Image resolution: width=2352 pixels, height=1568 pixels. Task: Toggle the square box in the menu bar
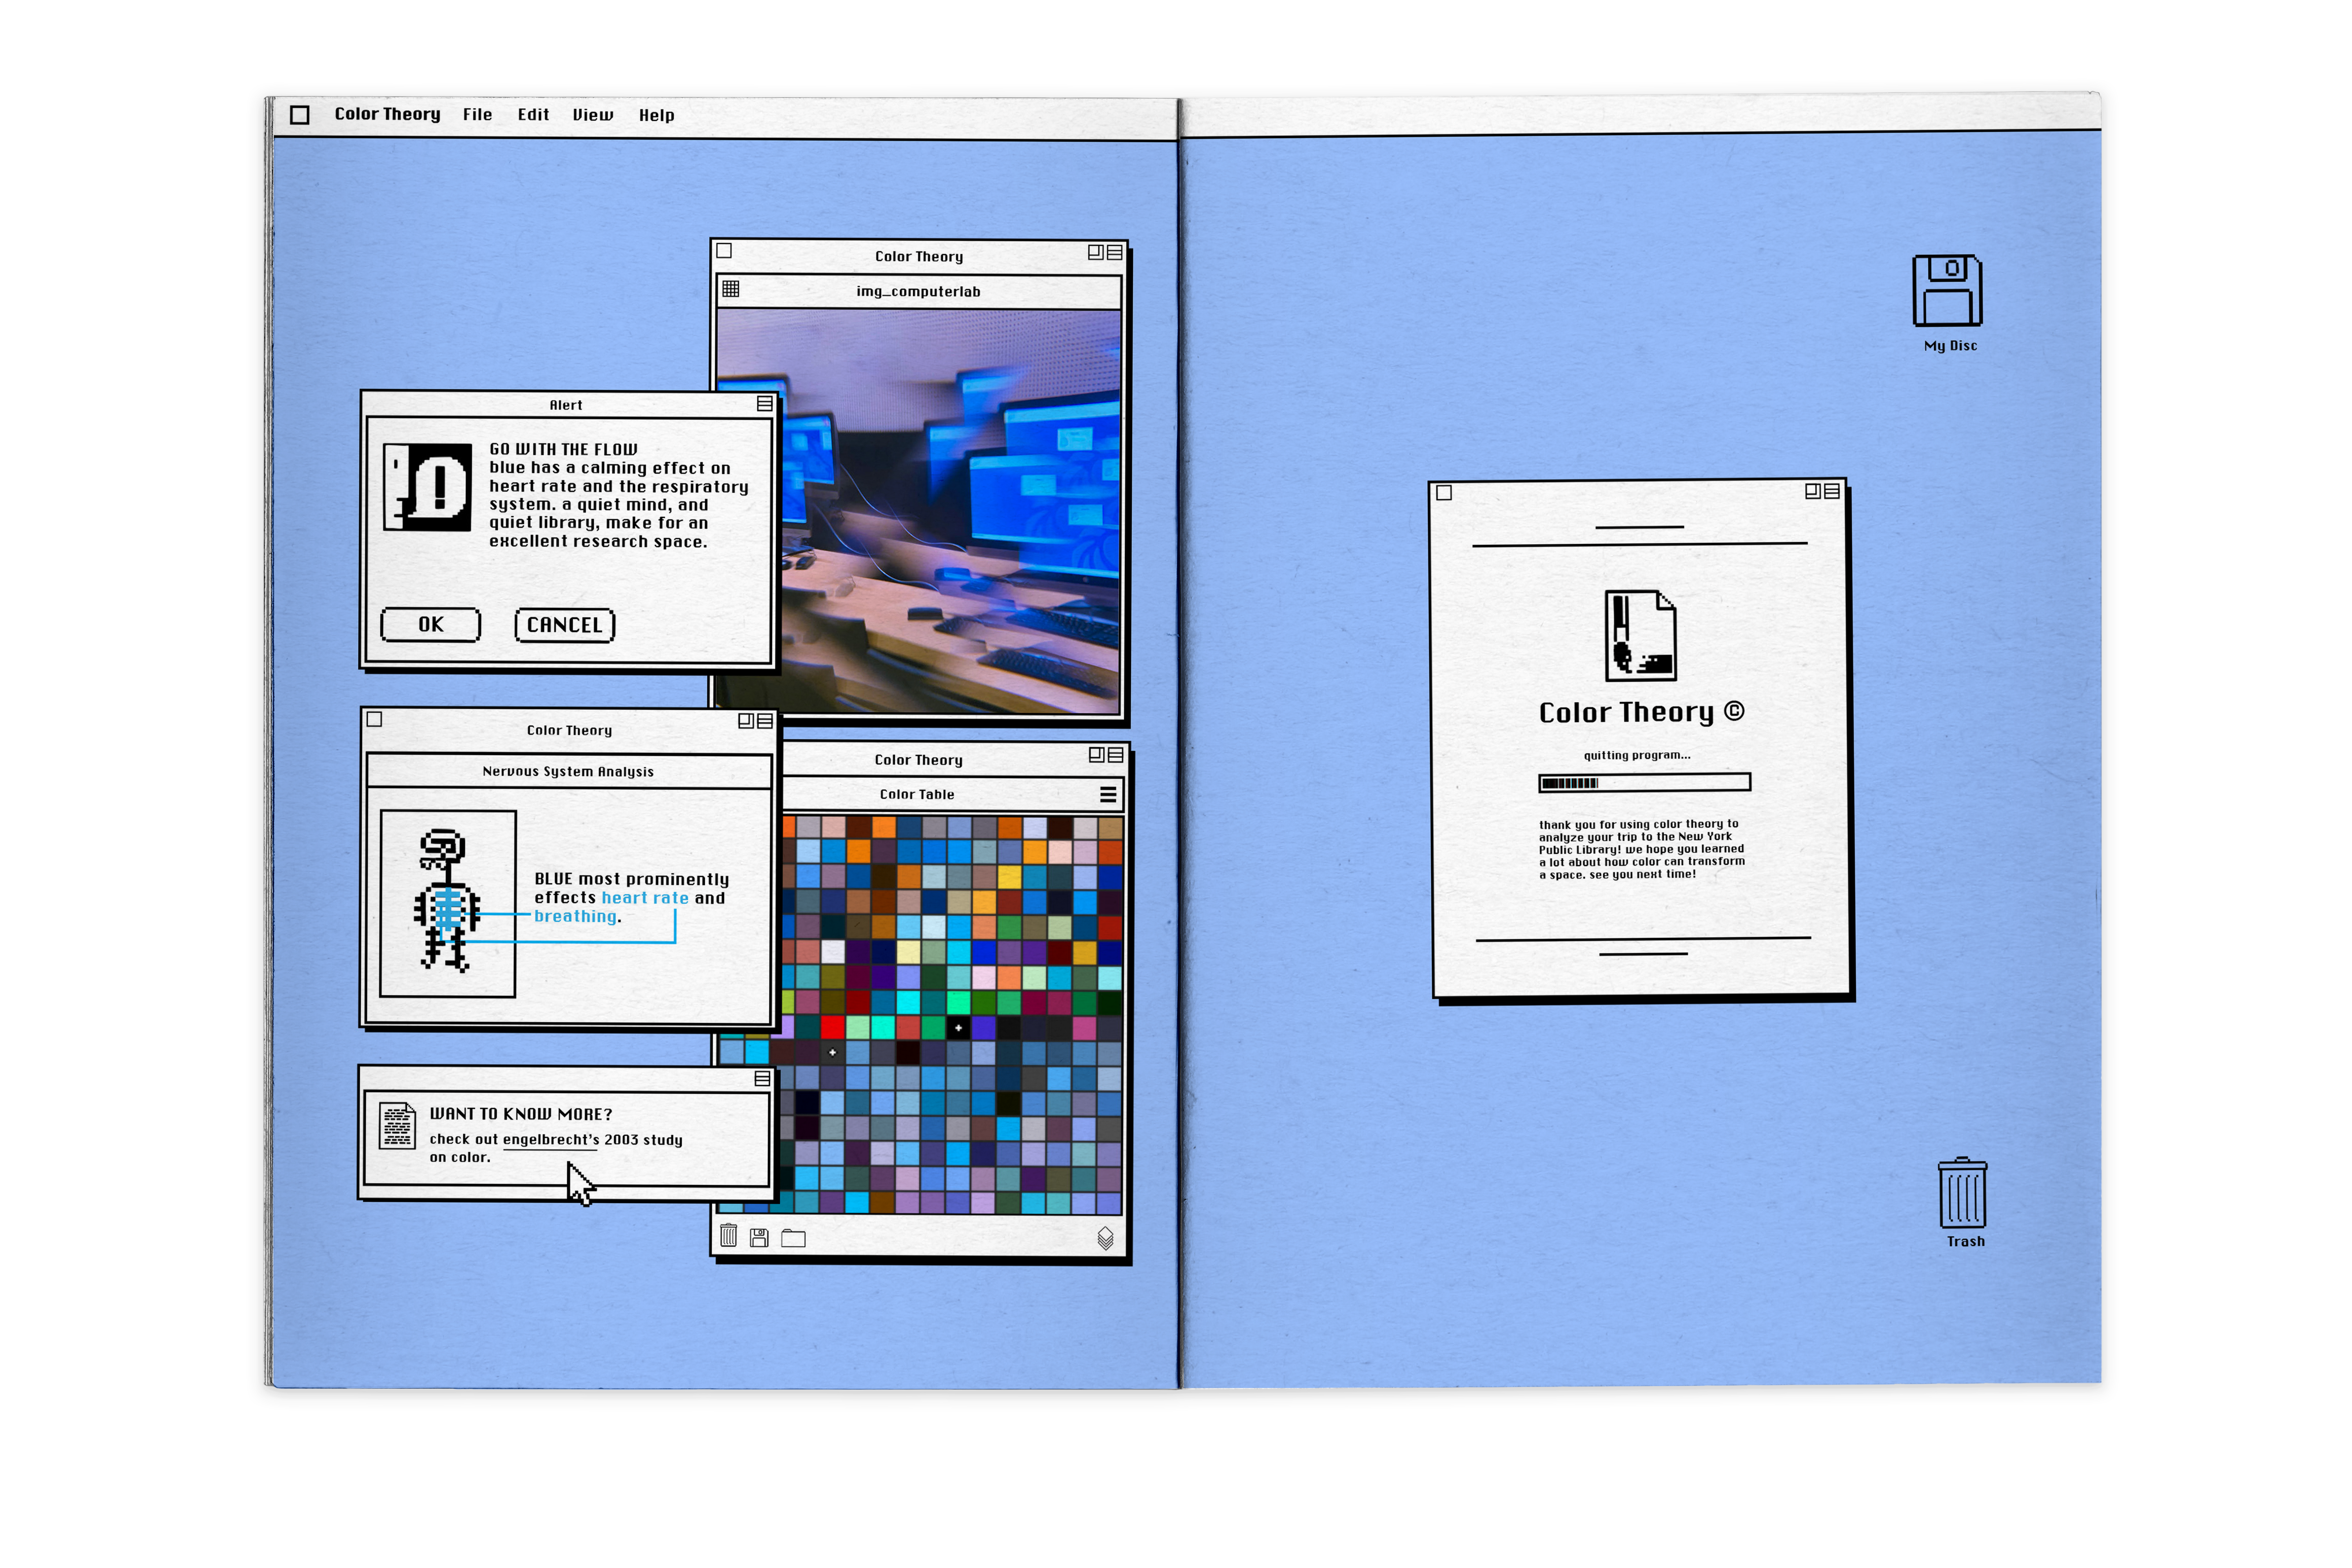pos(299,115)
